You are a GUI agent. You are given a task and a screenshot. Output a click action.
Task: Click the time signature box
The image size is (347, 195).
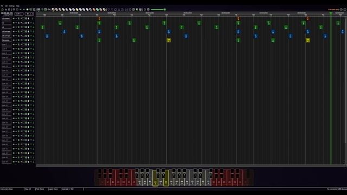pos(29,14)
